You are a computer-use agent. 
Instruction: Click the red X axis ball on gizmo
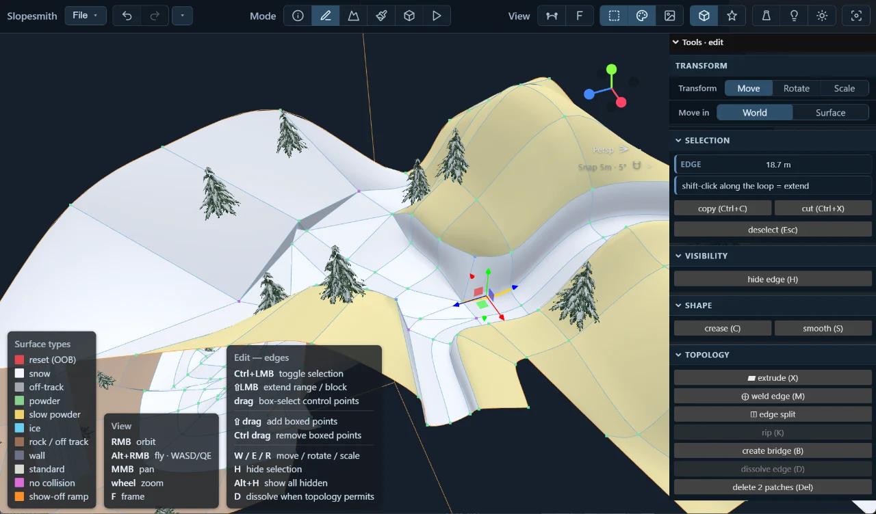pyautogui.click(x=621, y=103)
